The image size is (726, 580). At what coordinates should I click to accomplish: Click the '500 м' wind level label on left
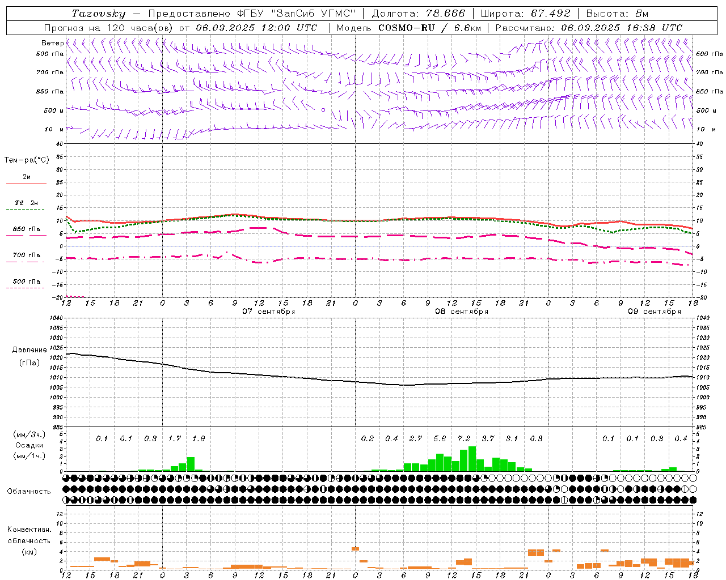54,110
